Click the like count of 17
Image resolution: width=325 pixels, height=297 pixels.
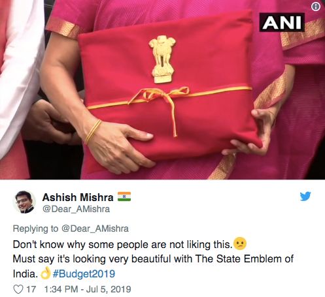(x=31, y=289)
